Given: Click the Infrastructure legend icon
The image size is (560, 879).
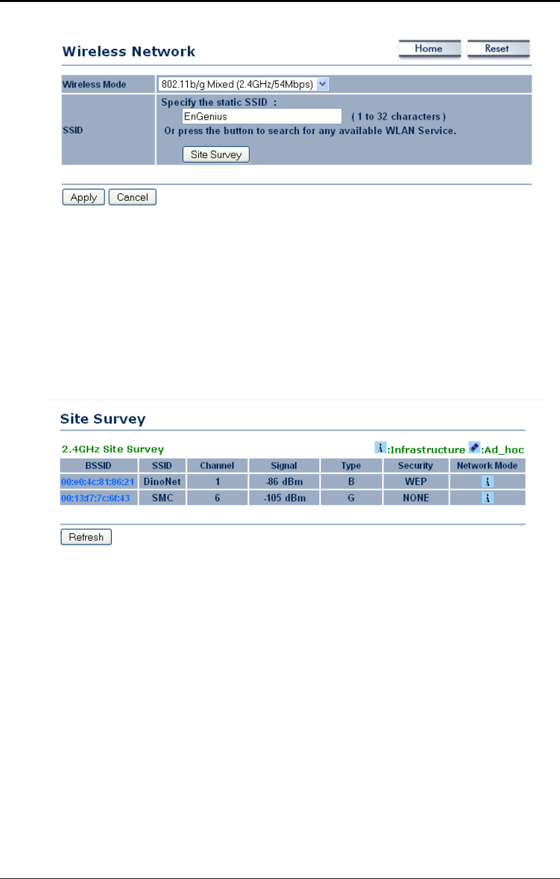Looking at the screenshot, I should click(x=380, y=447).
